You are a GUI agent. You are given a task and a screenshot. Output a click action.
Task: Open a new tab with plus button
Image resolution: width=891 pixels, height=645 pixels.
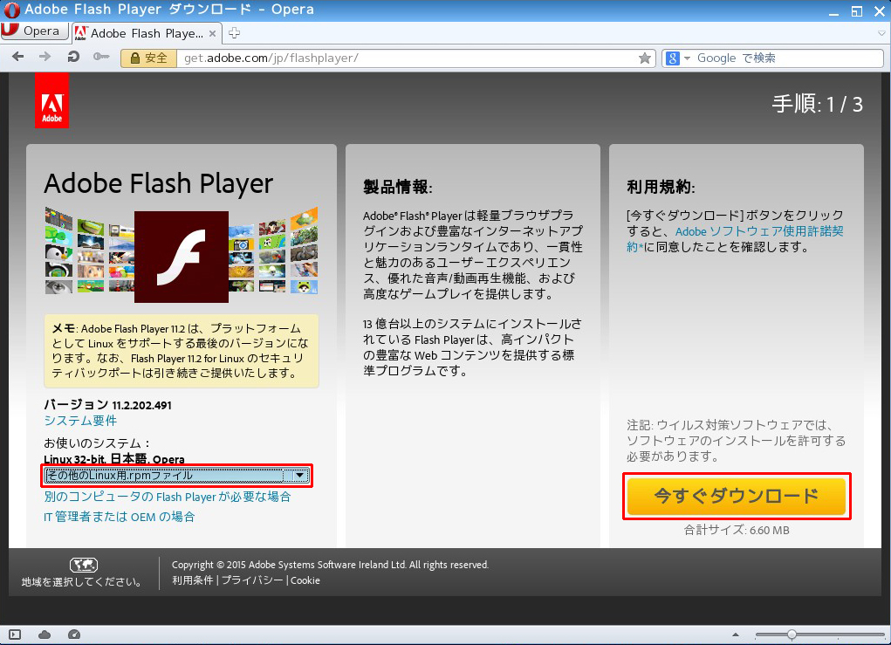234,33
